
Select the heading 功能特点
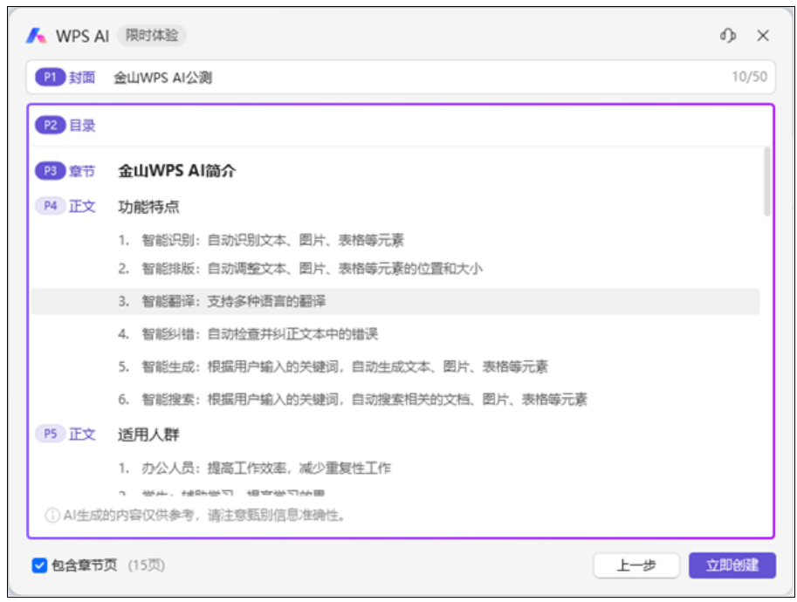pos(148,206)
